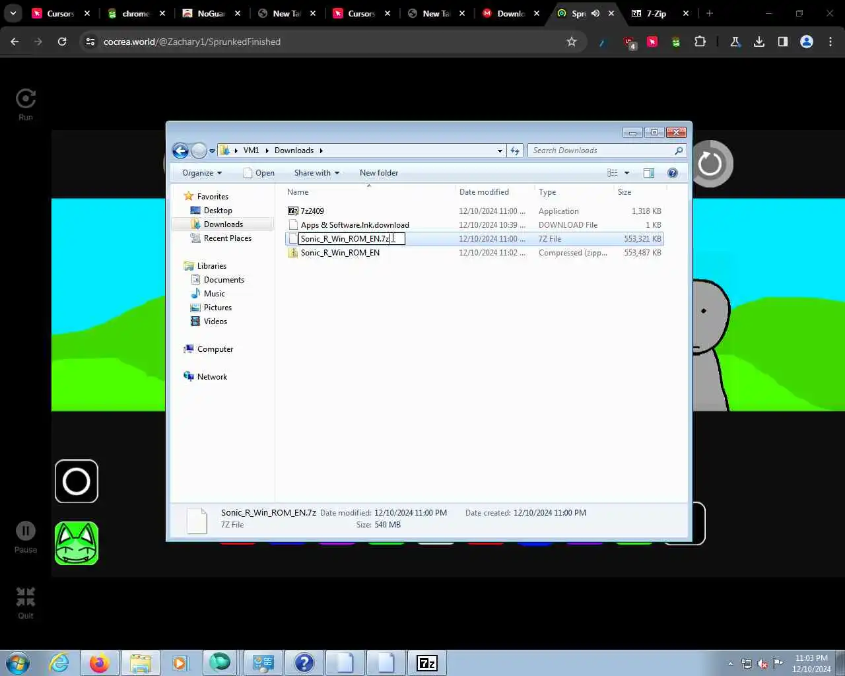
Task: Go back in Explorer window
Action: pyautogui.click(x=180, y=151)
